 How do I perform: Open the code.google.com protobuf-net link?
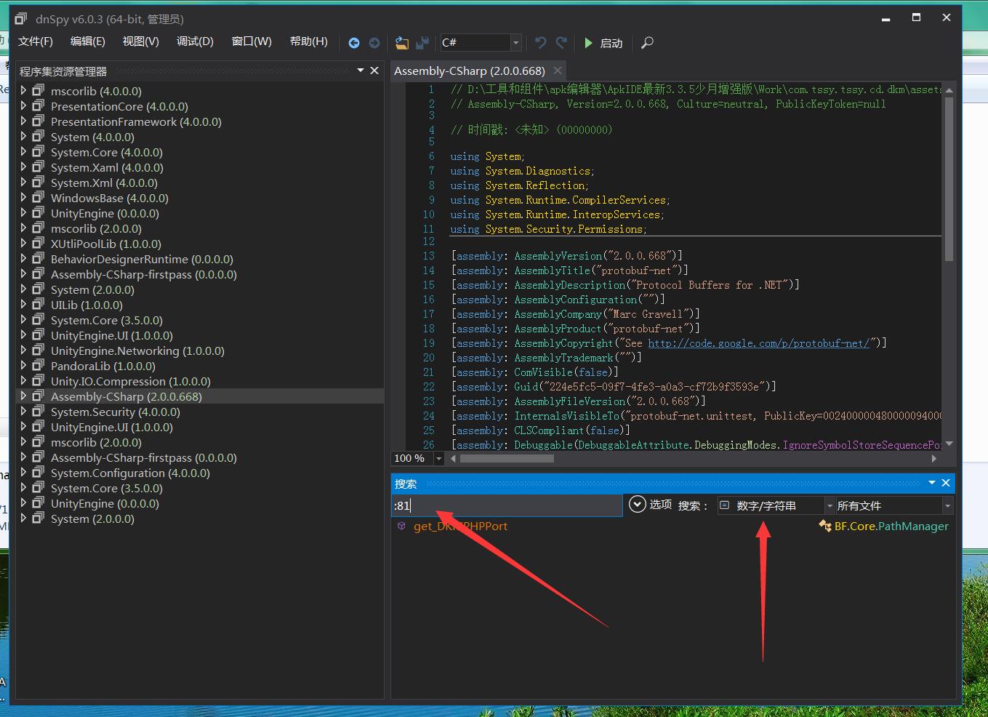pos(758,343)
